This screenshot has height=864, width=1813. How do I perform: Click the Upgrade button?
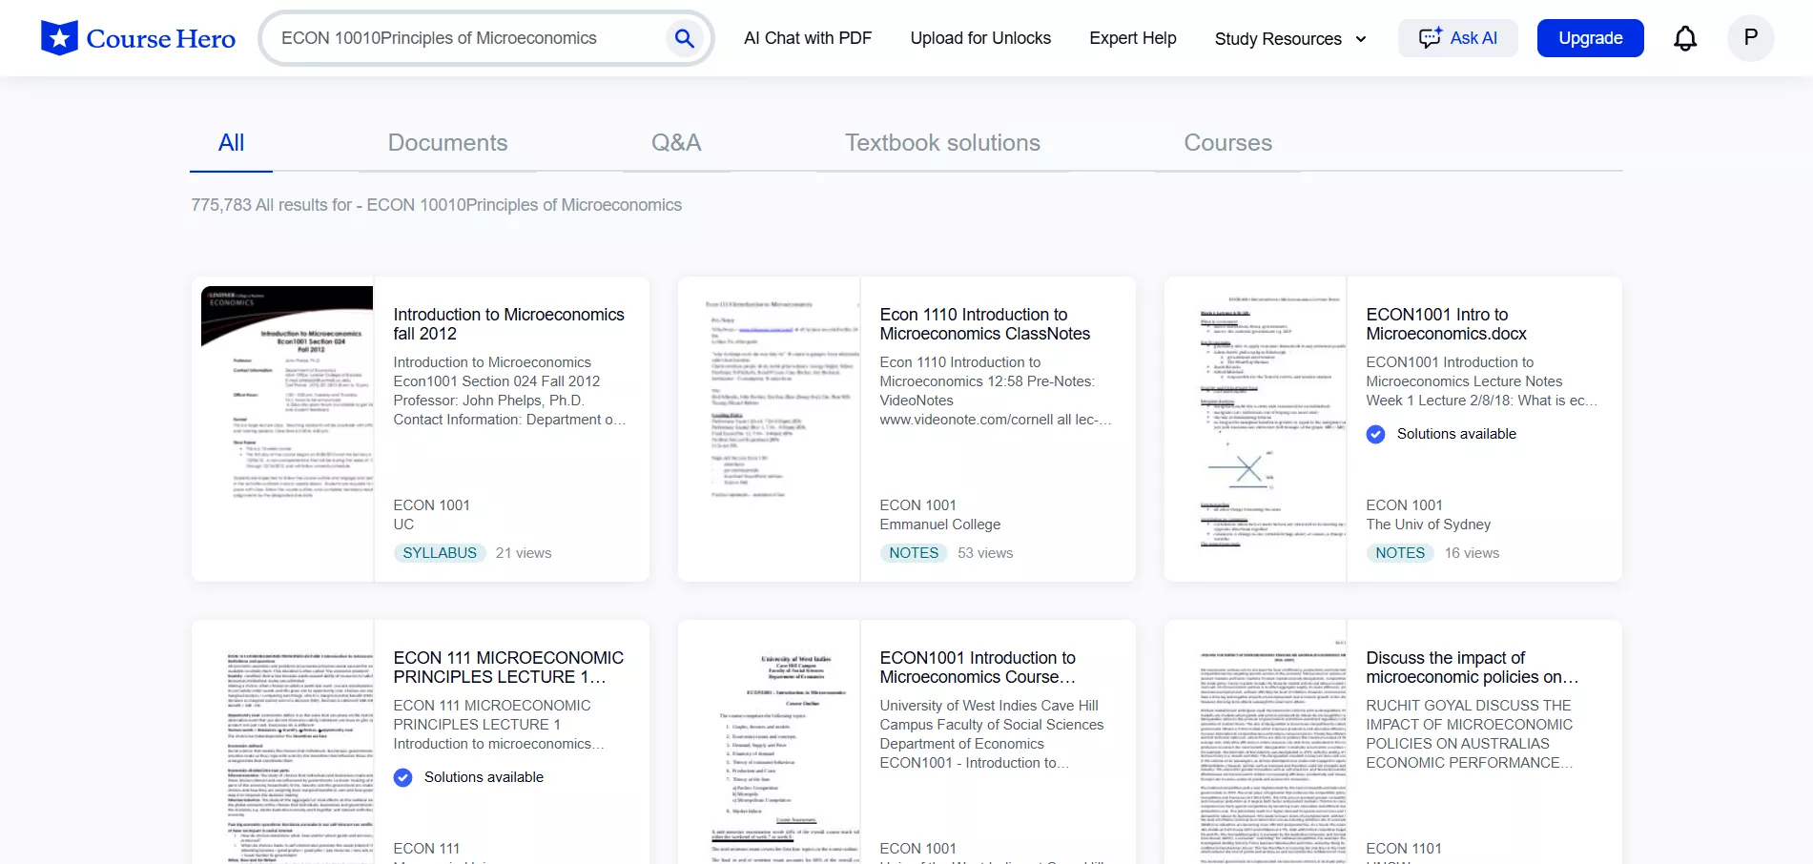click(x=1591, y=38)
